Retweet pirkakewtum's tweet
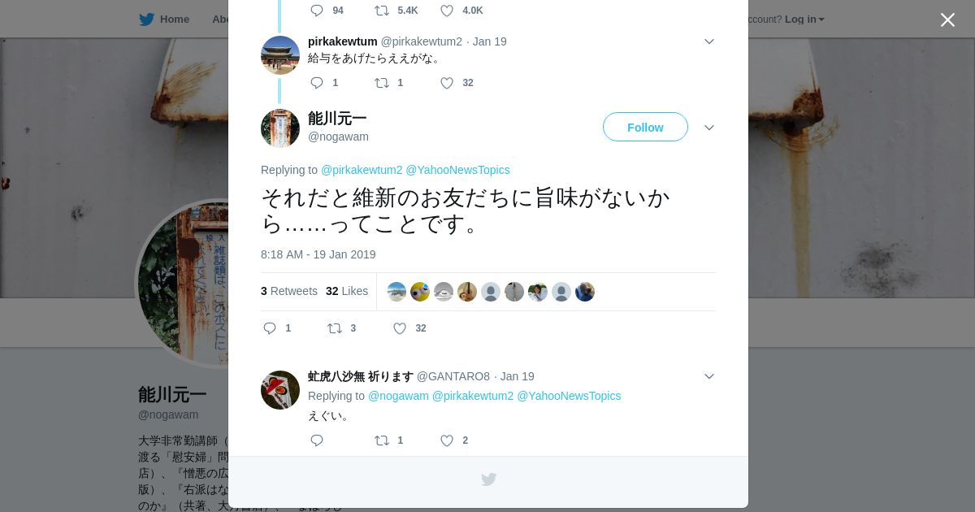Viewport: 975px width, 512px height. click(382, 83)
